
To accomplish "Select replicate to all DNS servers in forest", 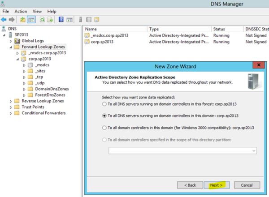I will [104, 104].
